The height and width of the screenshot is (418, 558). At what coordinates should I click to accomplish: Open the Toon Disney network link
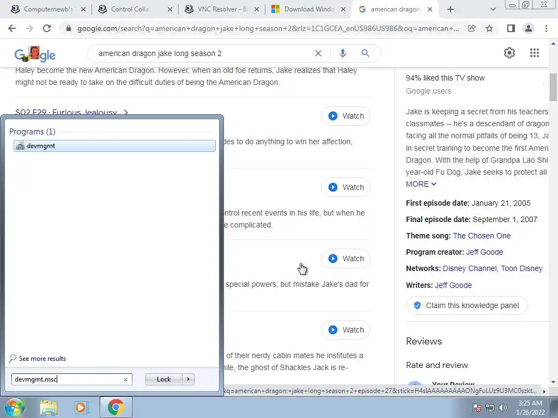tap(521, 268)
